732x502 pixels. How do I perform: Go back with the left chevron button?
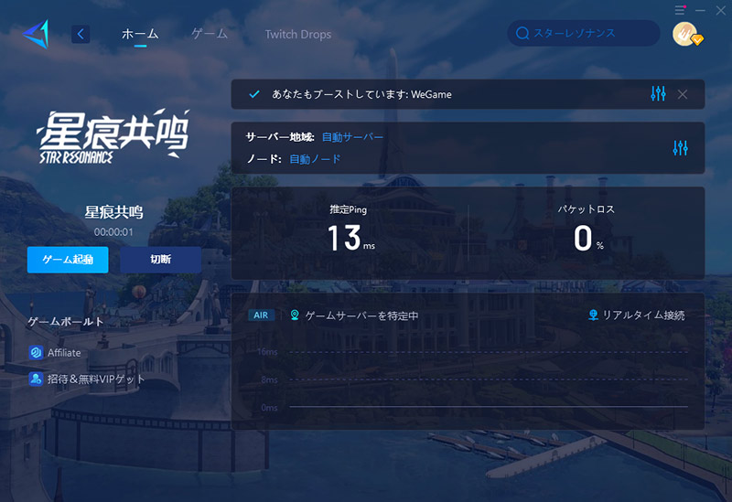click(x=81, y=34)
